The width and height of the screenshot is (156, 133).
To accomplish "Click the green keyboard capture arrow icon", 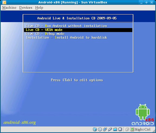I will coord(132,129).
